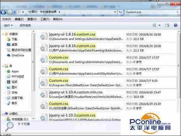181x136 pixels.
Task: Open the 工具(T) menu
Action: [45, 19]
